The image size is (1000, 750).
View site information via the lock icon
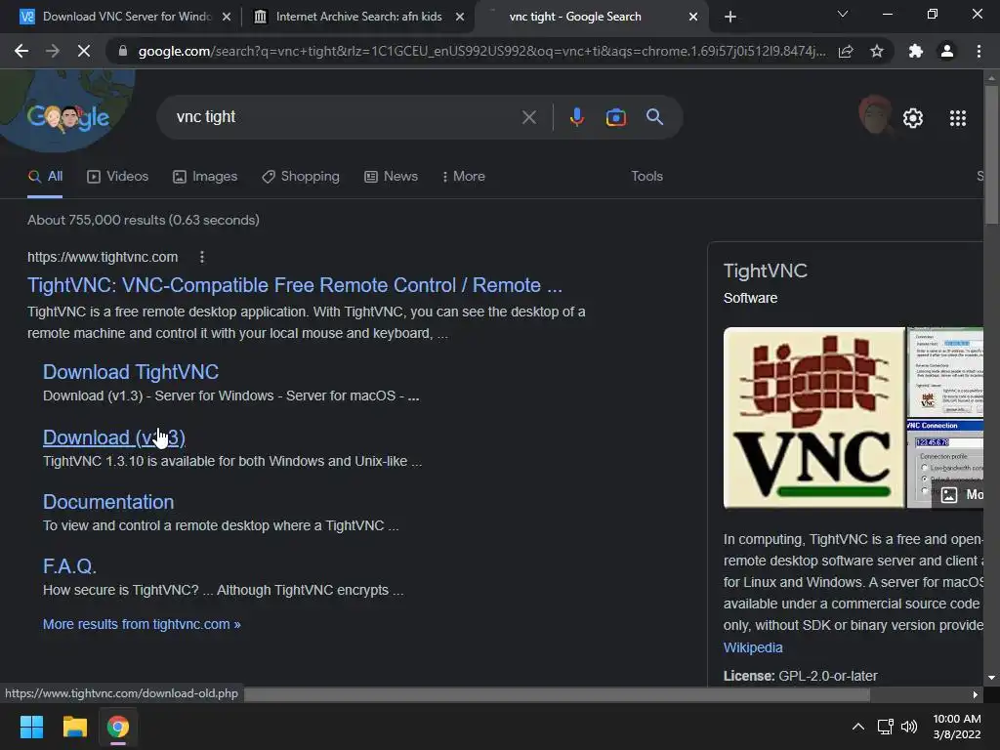[122, 51]
